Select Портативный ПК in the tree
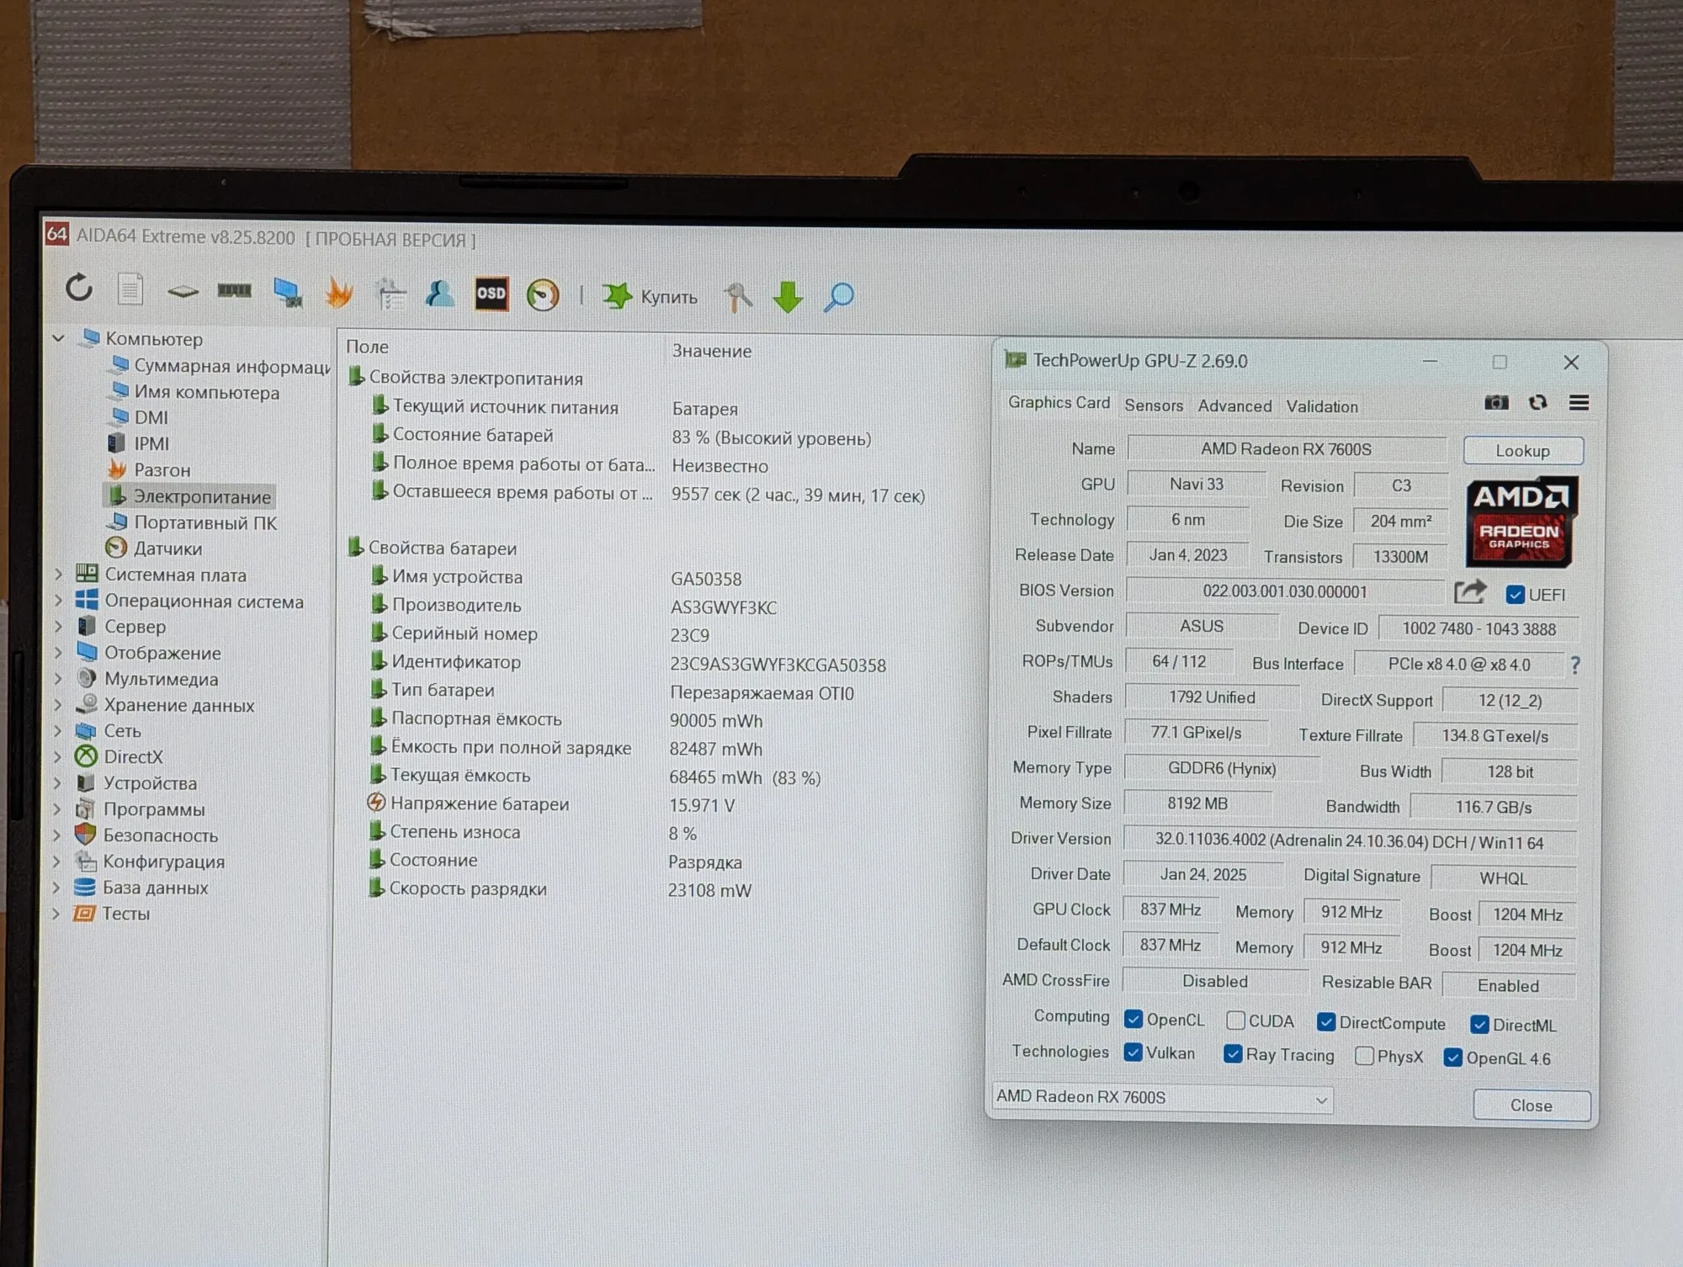This screenshot has height=1267, width=1683. click(x=205, y=522)
